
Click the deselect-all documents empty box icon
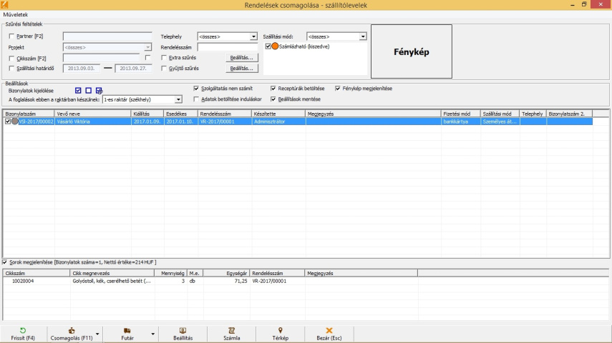89,90
